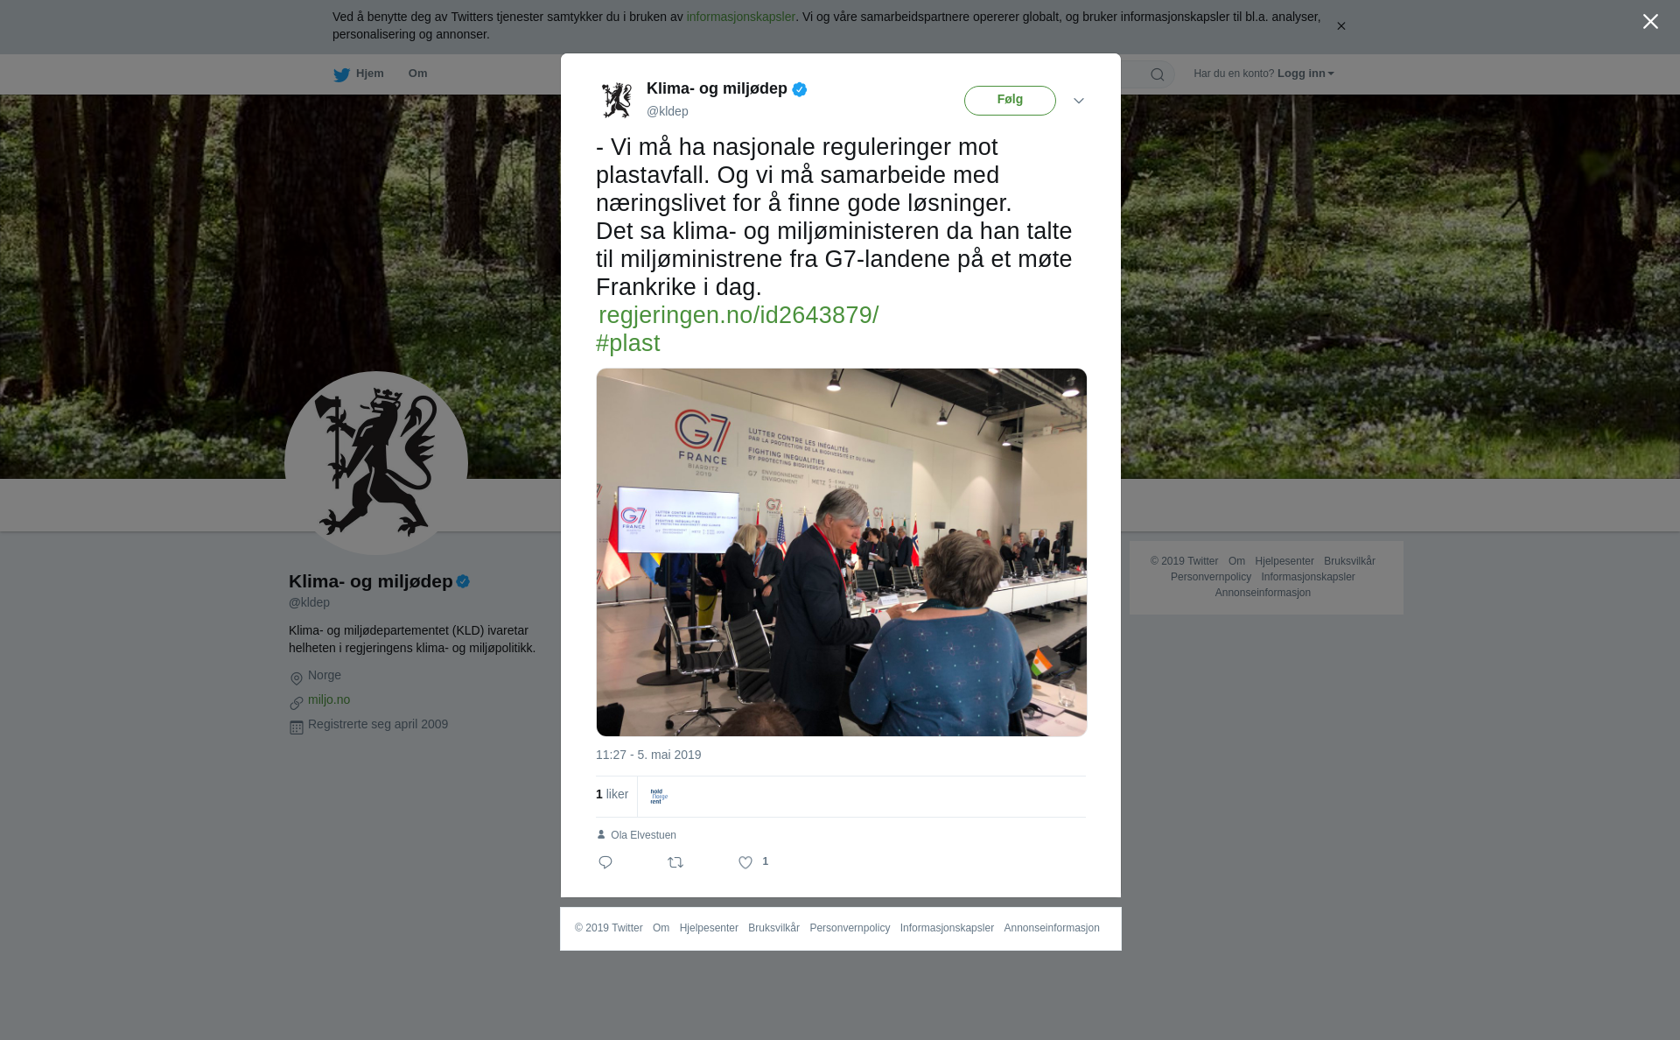Like the tweet with the heart icon
The width and height of the screenshot is (1680, 1040).
(x=745, y=862)
